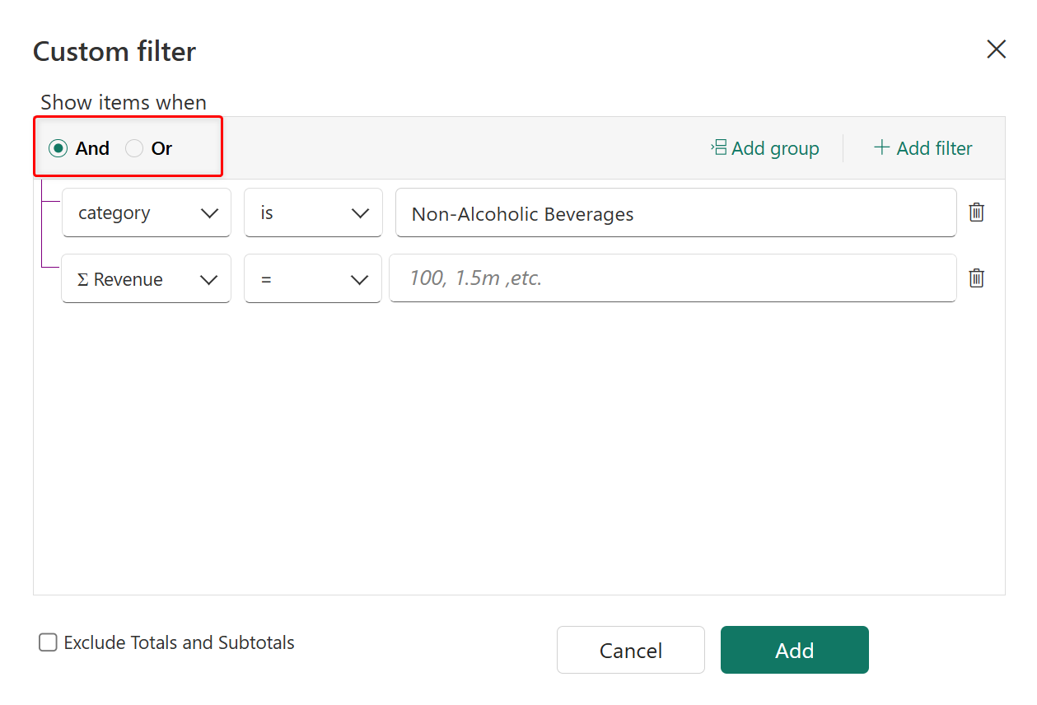Close the Custom filter dialog

996,49
